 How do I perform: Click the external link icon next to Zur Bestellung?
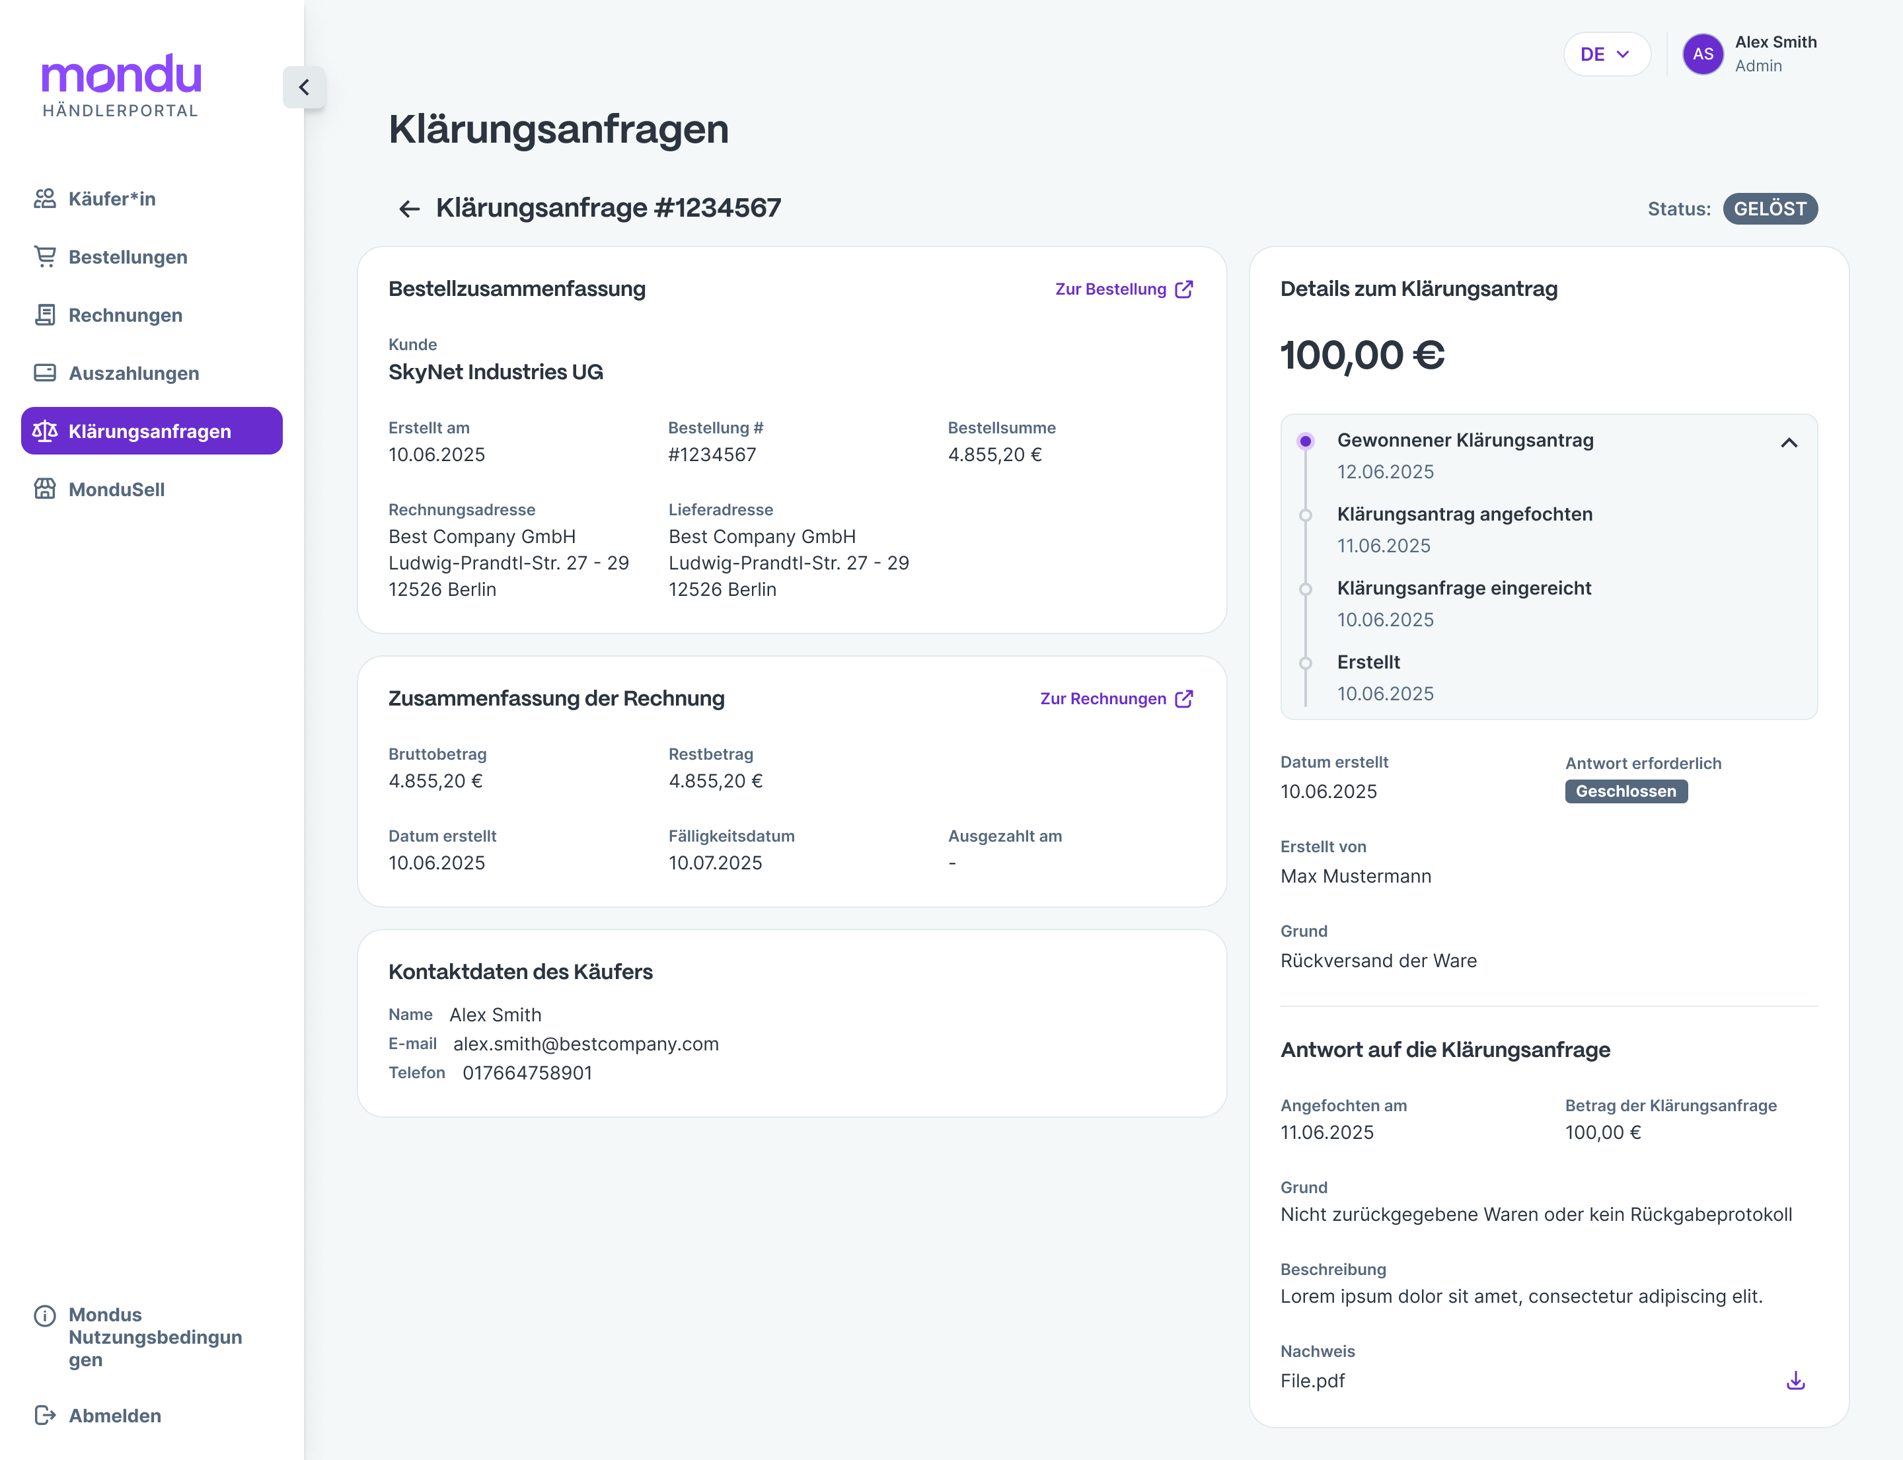(x=1184, y=289)
